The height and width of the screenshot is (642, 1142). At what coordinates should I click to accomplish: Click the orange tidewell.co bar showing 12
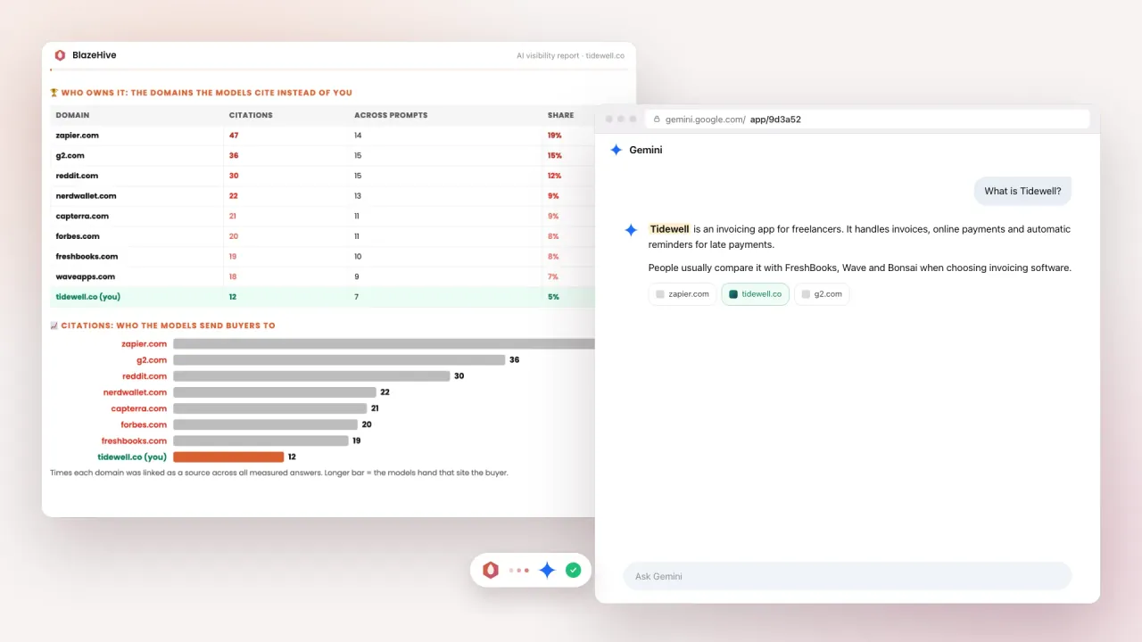click(228, 457)
